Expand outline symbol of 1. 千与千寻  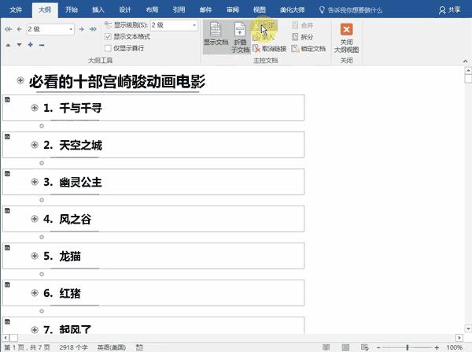[35, 108]
